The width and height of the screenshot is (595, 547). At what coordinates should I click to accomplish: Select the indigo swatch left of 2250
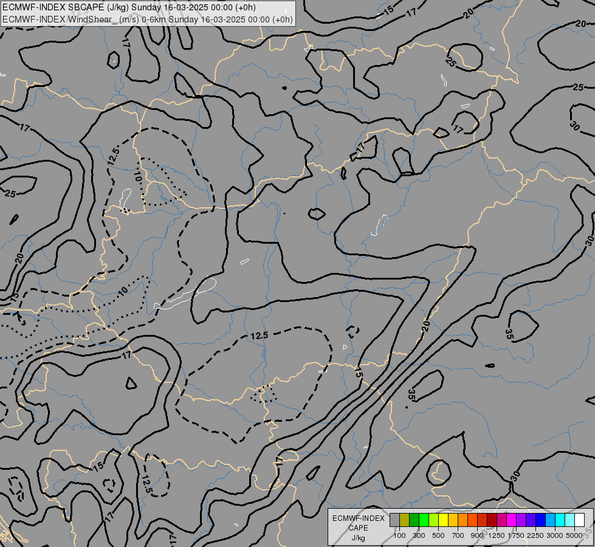[x=531, y=520]
